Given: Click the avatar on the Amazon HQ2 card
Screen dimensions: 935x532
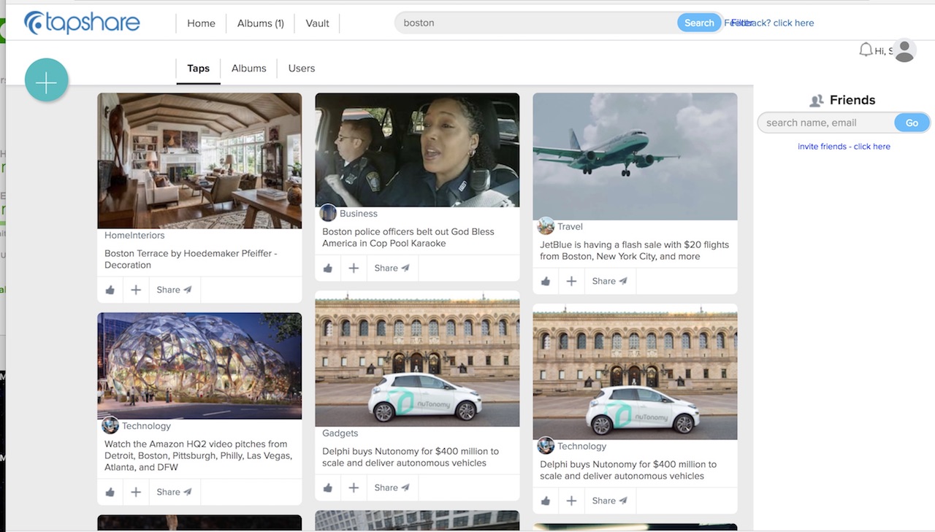Looking at the screenshot, I should pyautogui.click(x=110, y=425).
